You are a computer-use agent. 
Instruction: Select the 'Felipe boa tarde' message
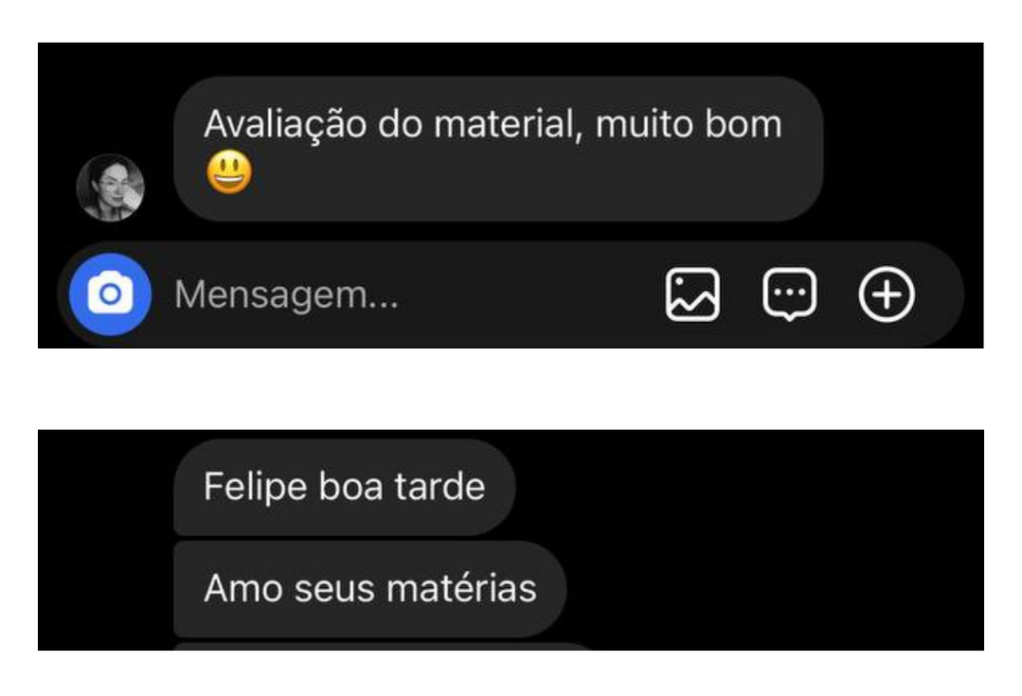(344, 487)
